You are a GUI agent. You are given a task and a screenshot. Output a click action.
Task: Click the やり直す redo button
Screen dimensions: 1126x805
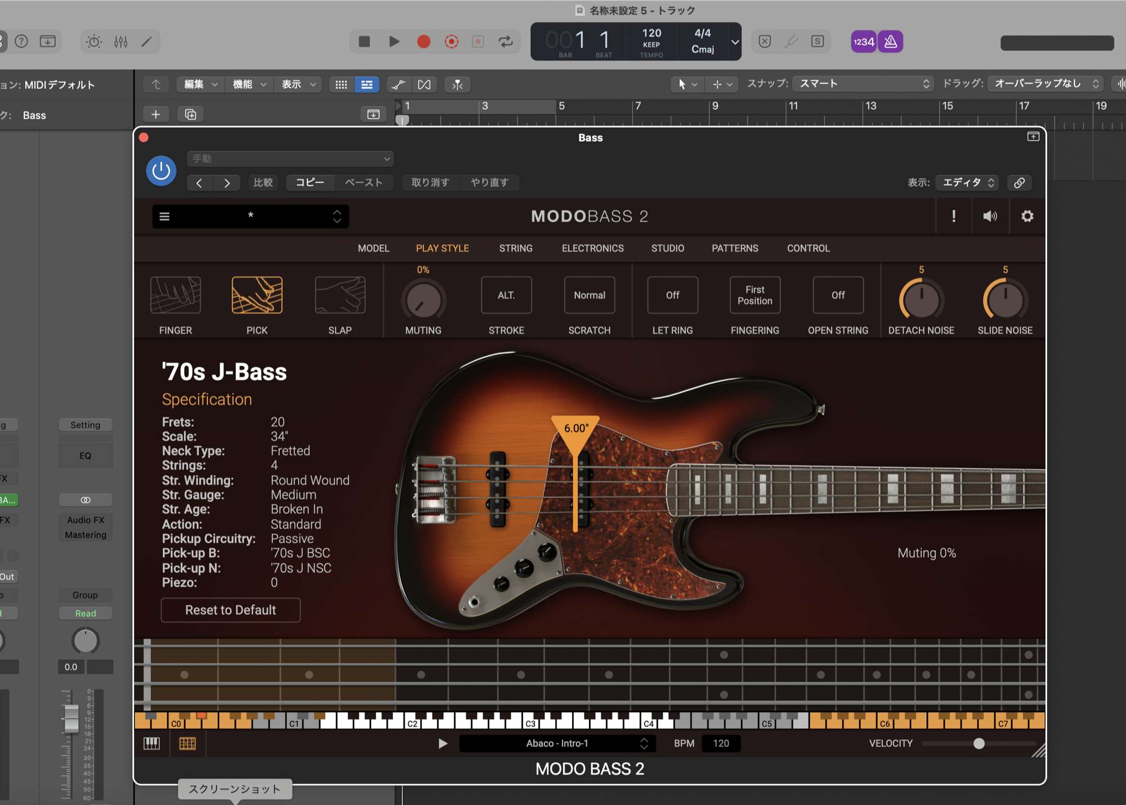pos(490,183)
